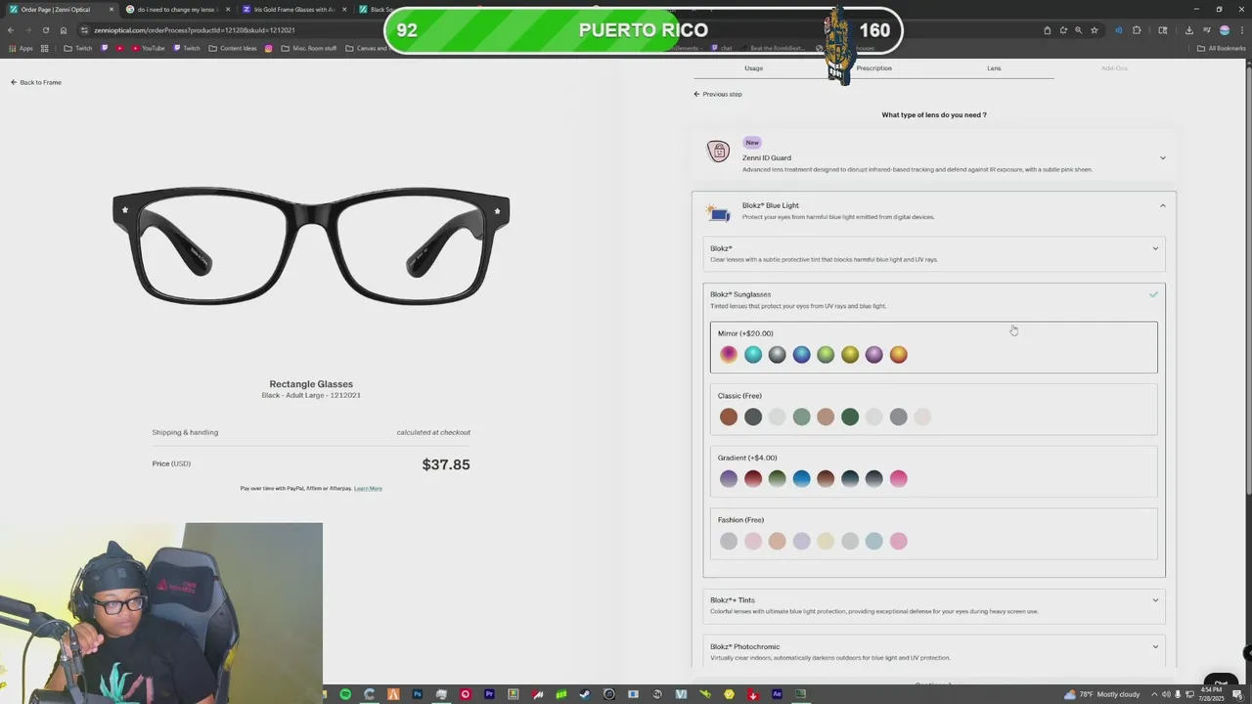Select the teal Mirror tint swatch

(753, 355)
